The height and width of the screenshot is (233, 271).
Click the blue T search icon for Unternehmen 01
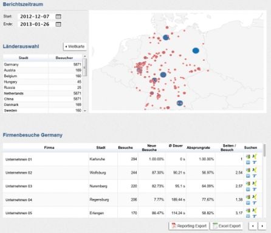coord(255,162)
